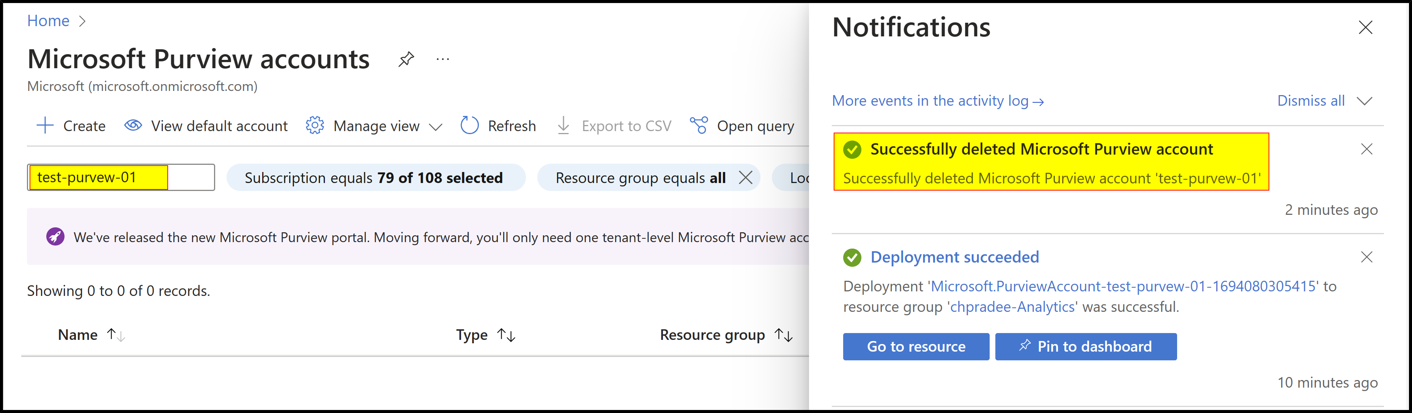Click the green success checkmark on Deployment succeeded
The image size is (1412, 413).
pyautogui.click(x=852, y=257)
